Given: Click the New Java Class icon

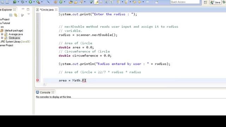Looking at the screenshot, I should tap(61, 2).
